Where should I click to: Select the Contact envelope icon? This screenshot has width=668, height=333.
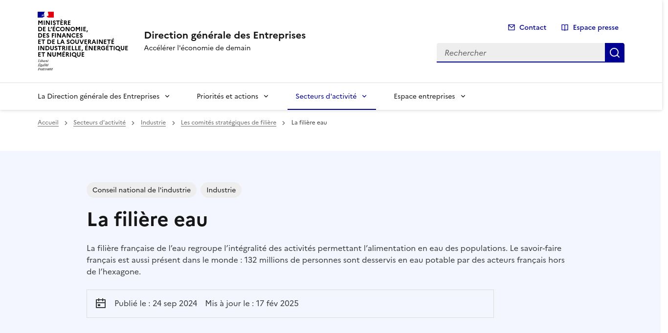(x=512, y=27)
